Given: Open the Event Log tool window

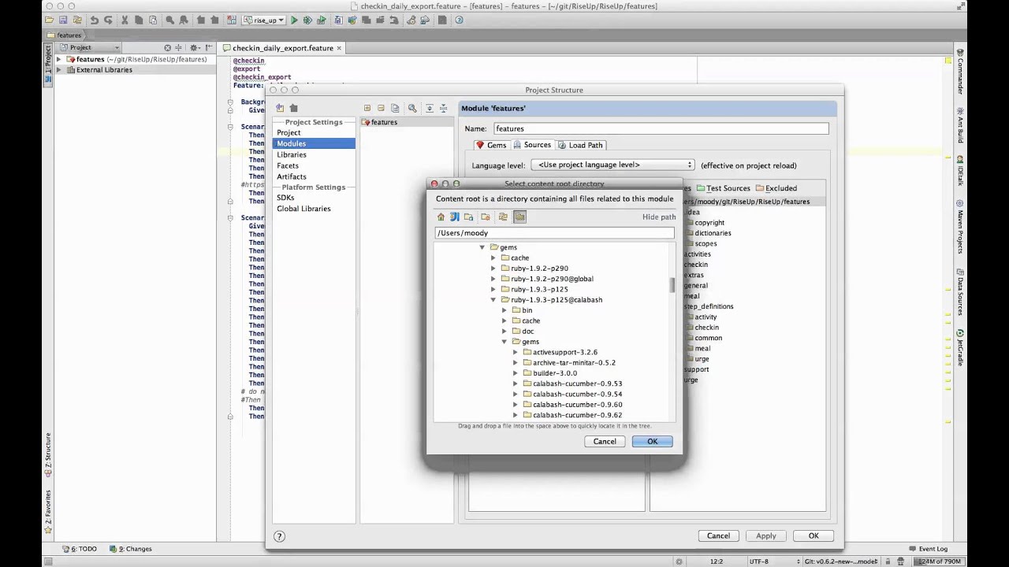Looking at the screenshot, I should pos(928,549).
